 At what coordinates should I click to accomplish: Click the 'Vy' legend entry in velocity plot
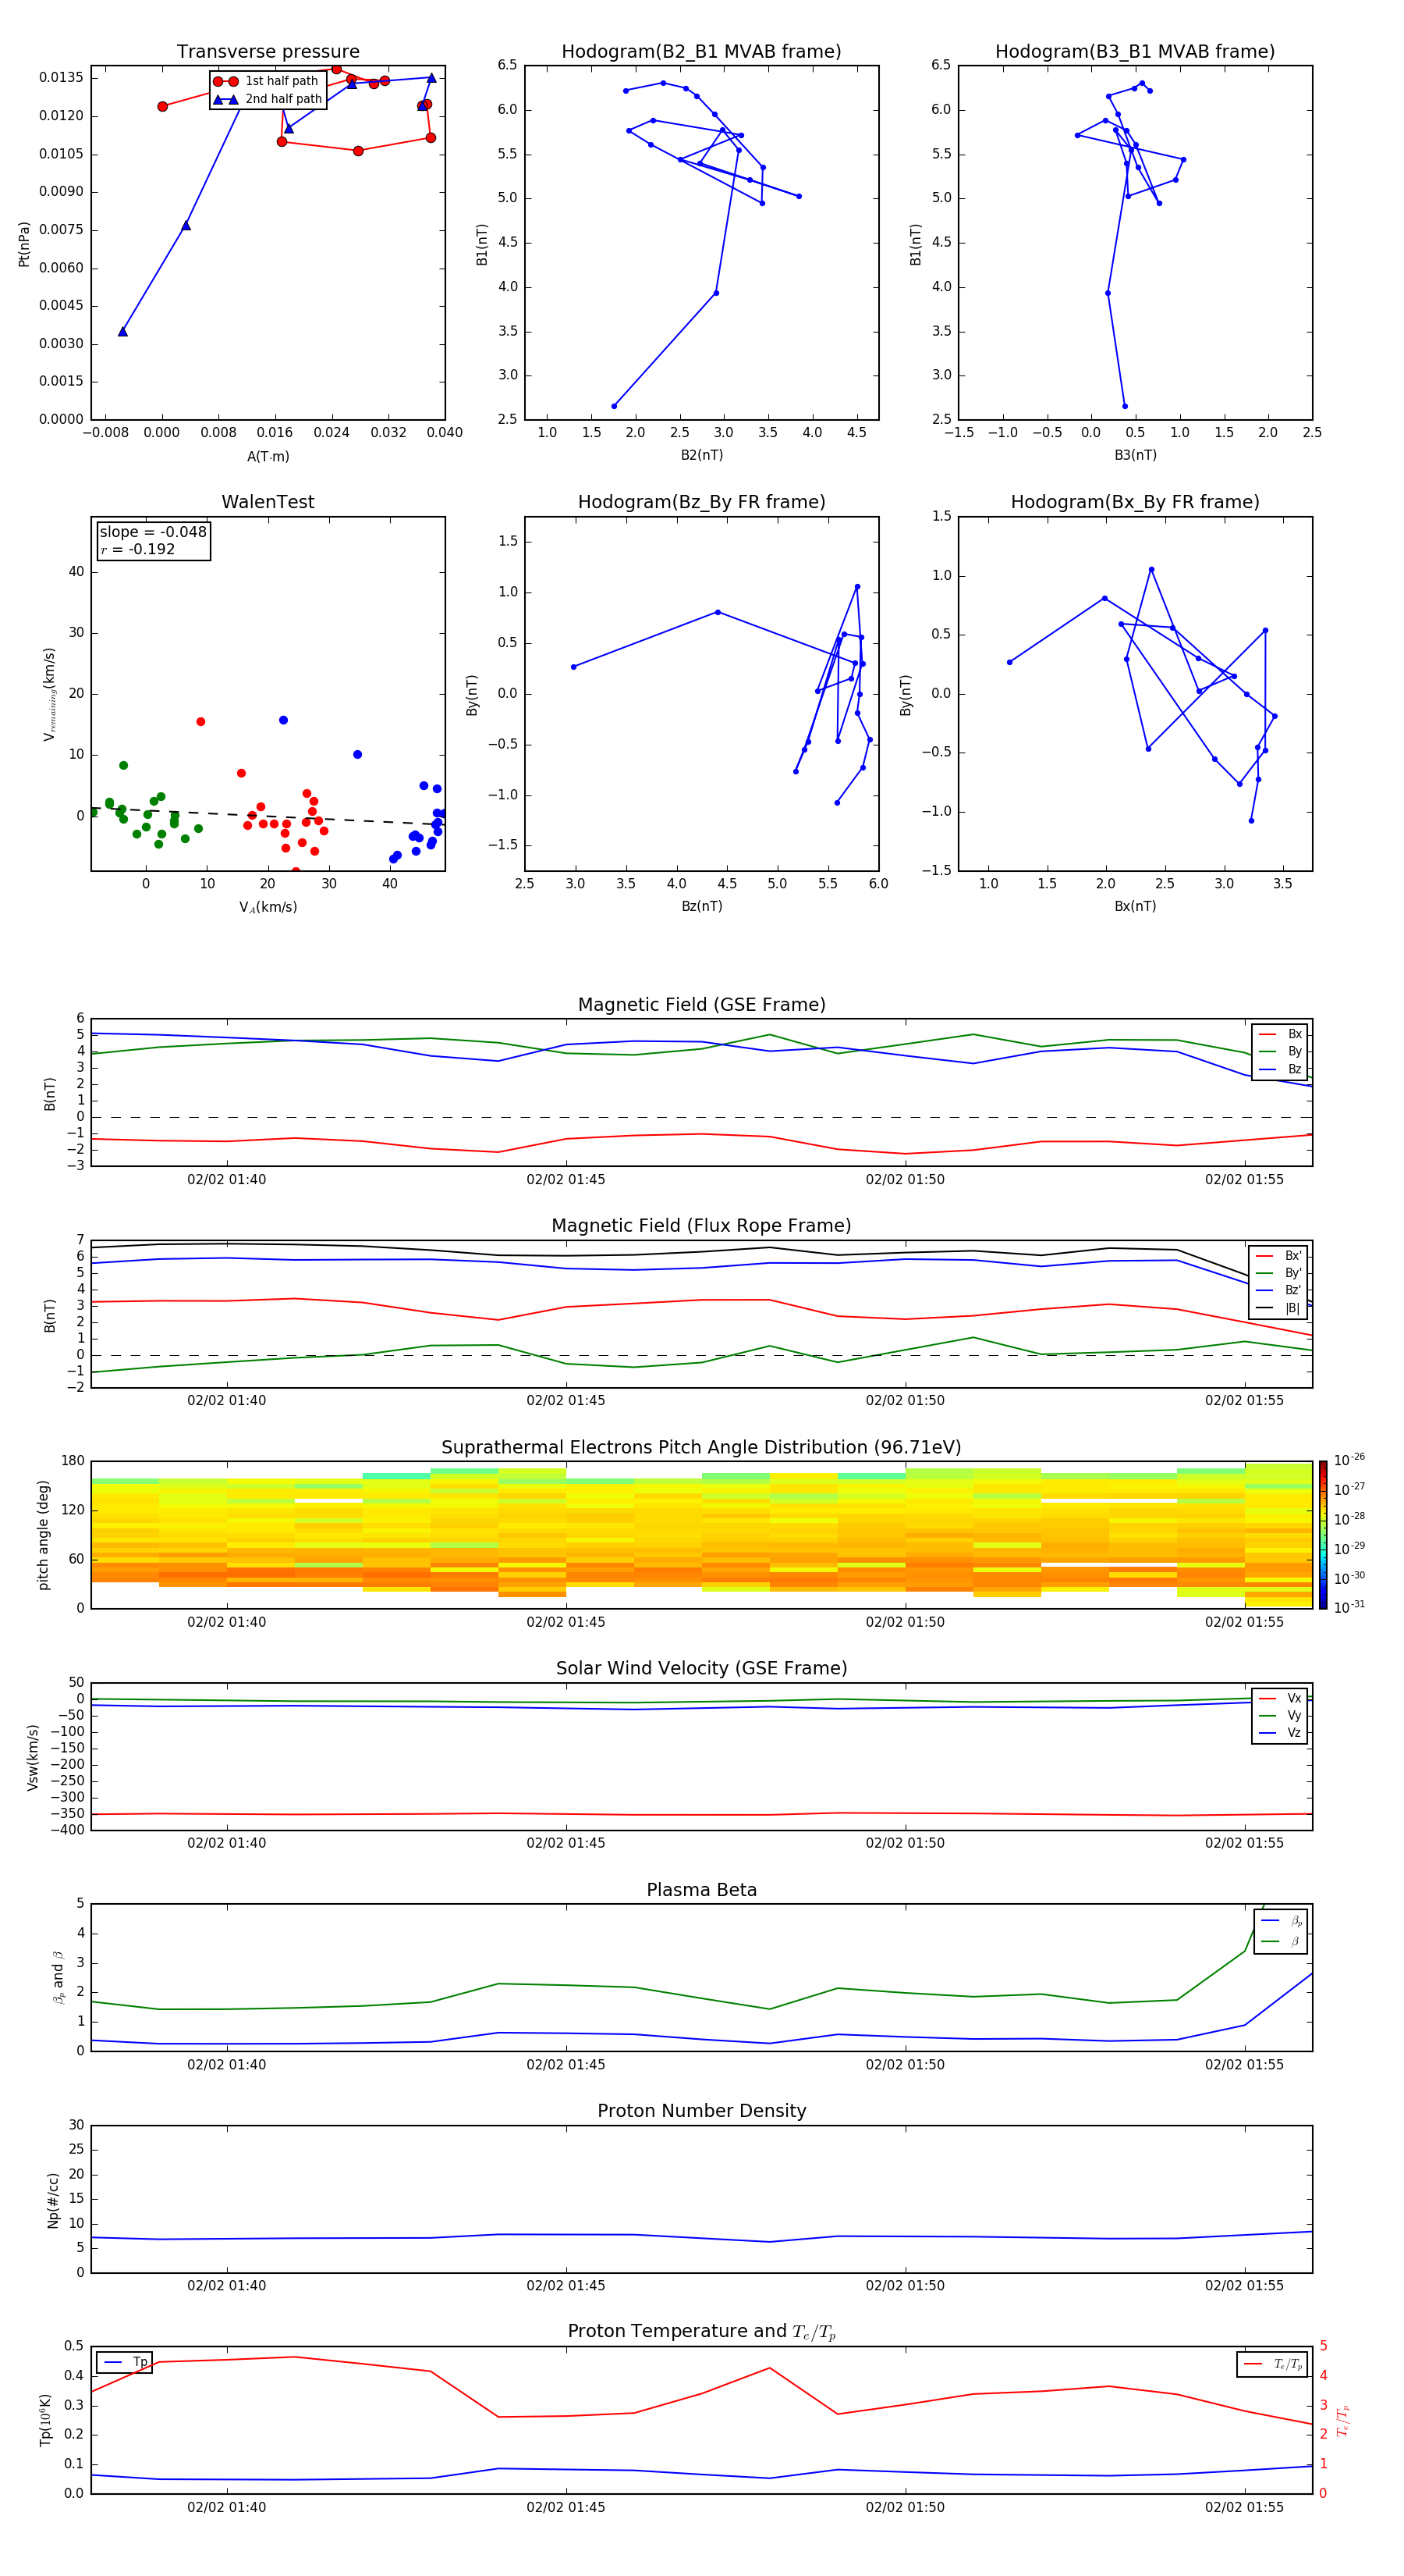1280,1716
